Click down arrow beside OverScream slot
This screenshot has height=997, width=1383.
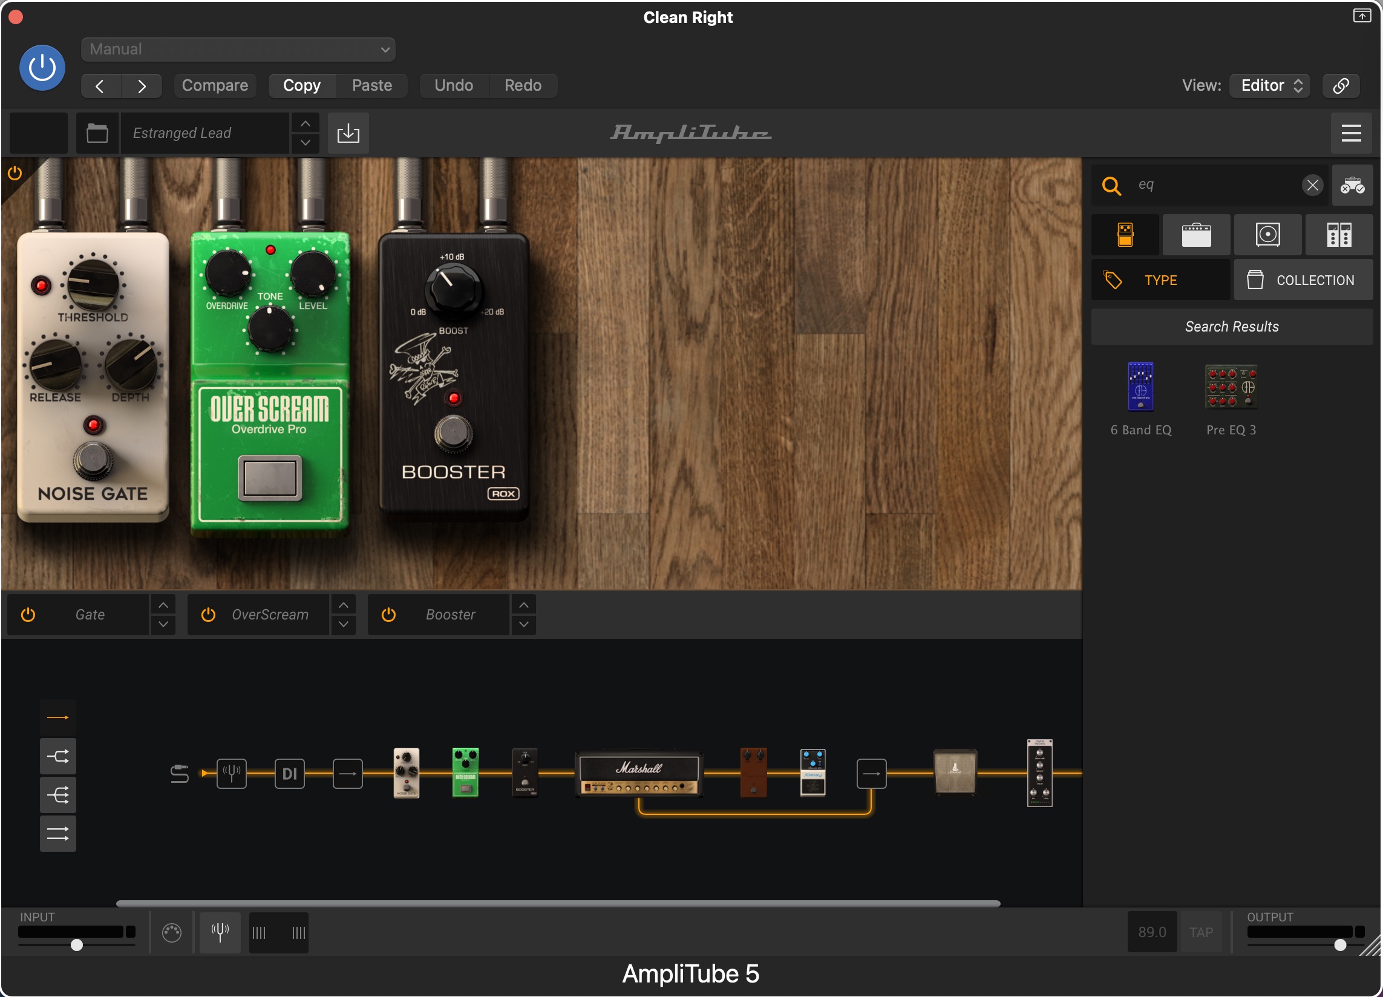[x=344, y=625]
